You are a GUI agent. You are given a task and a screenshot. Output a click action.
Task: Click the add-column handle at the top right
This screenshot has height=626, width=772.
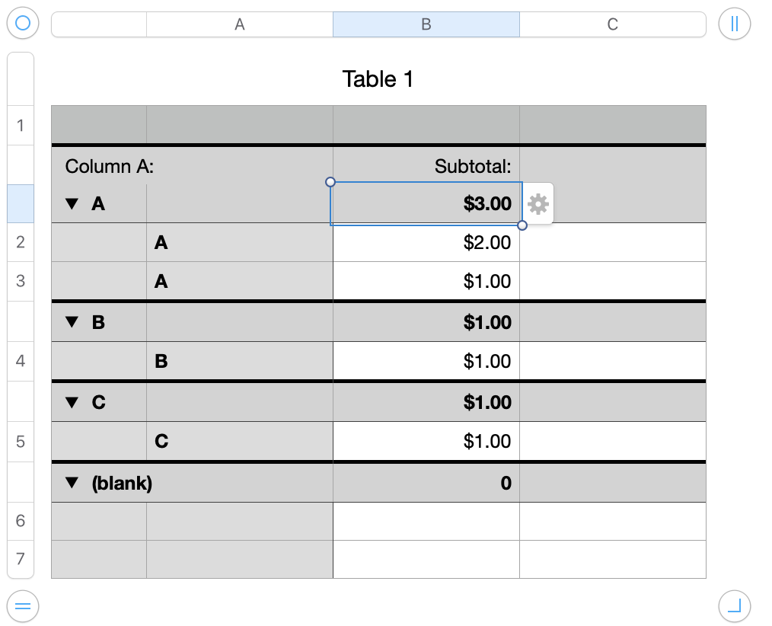click(734, 24)
